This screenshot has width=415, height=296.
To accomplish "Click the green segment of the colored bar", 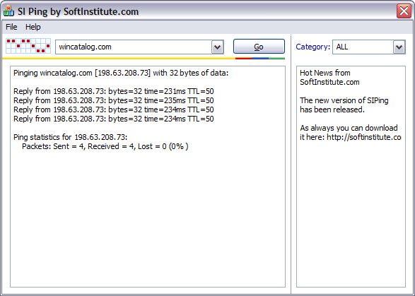I will tap(276, 58).
